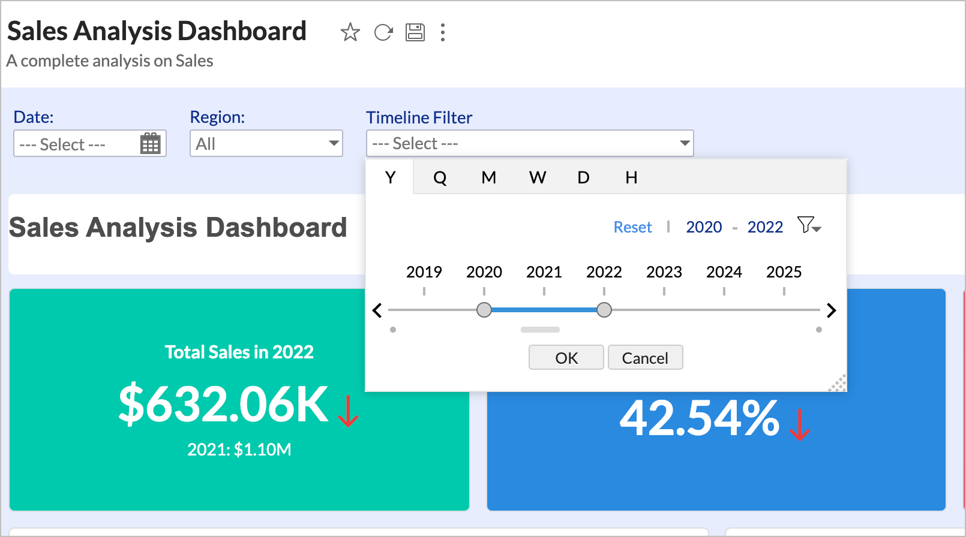Screen dimensions: 966x537
Task: Click the 2020 slider start handle
Action: coord(484,310)
